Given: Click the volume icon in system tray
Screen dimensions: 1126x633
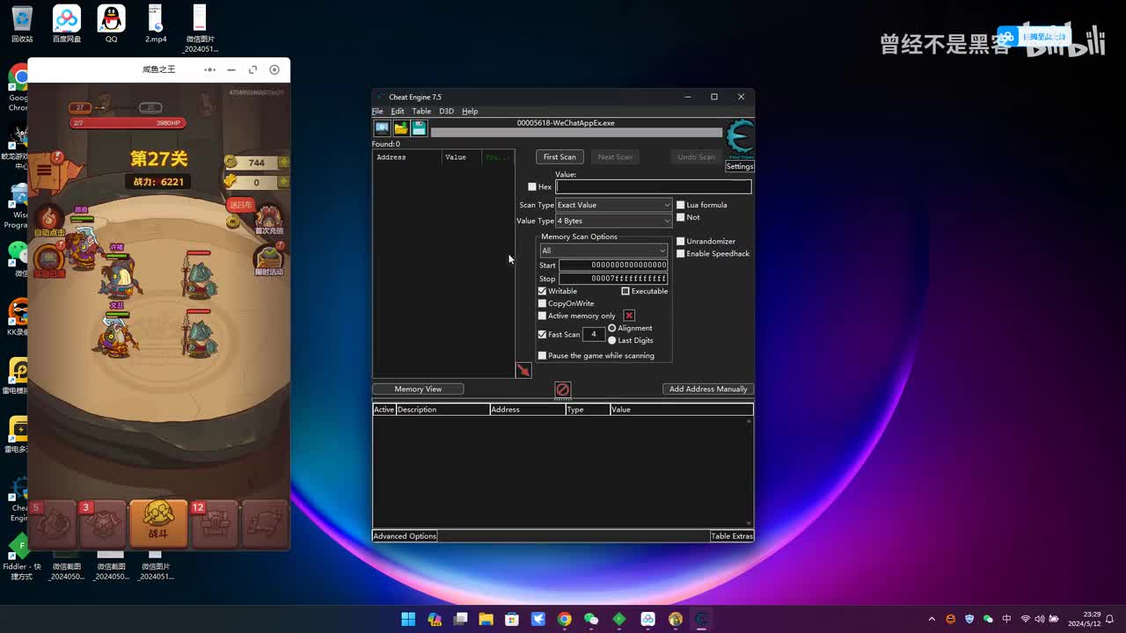Looking at the screenshot, I should 1041,619.
